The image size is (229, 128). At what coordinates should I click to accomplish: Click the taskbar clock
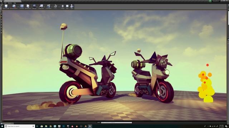pyautogui.click(x=221, y=126)
